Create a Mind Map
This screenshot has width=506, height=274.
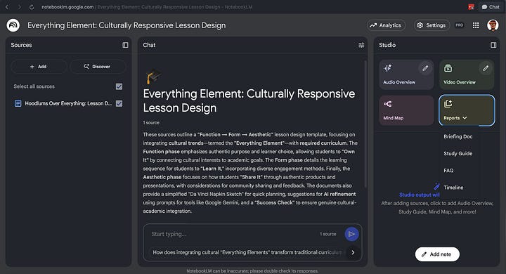406,110
